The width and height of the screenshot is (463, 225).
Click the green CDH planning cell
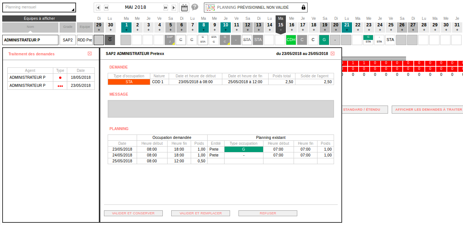point(291,40)
